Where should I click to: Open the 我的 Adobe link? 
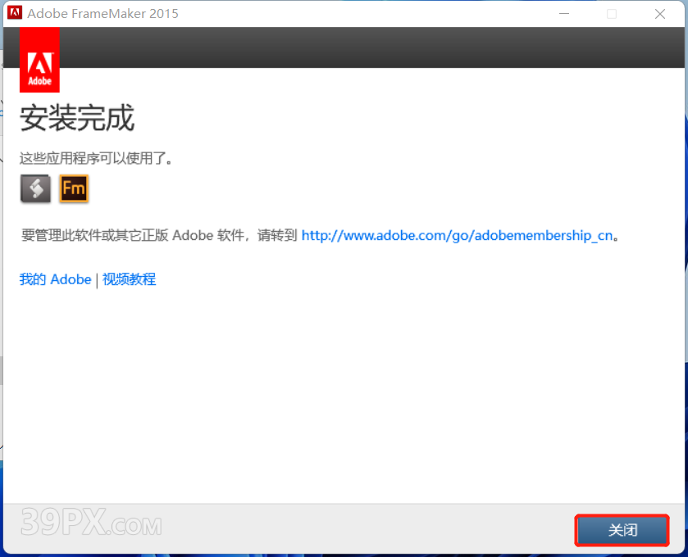pyautogui.click(x=55, y=279)
